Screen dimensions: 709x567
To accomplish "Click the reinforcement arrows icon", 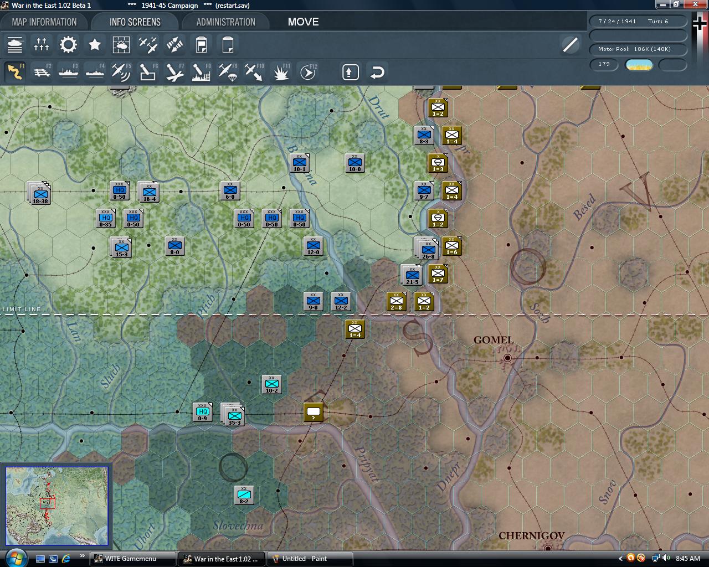I will (x=174, y=45).
